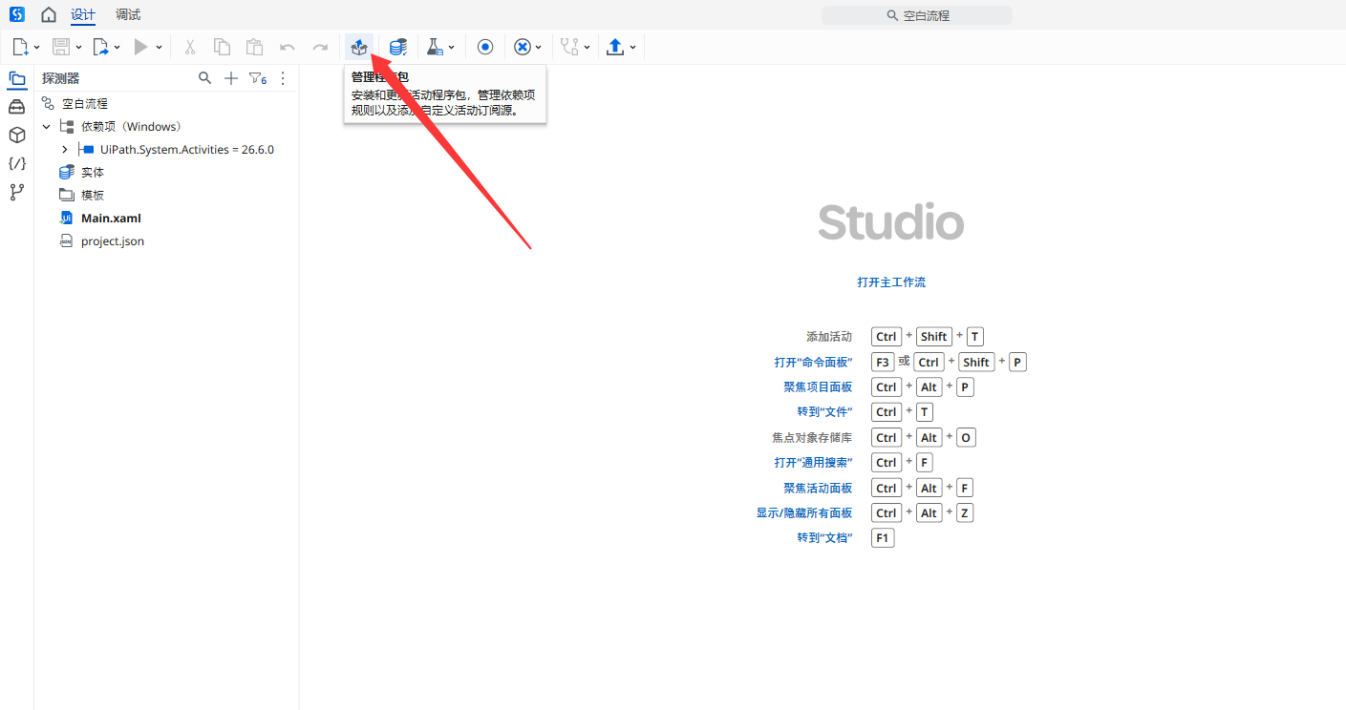Viewport: 1346px width, 710px height.
Task: Click the 焦点对象存储库 shortcut label
Action: coord(812,438)
